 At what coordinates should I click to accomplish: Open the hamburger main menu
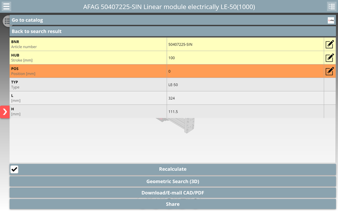coord(6,6)
